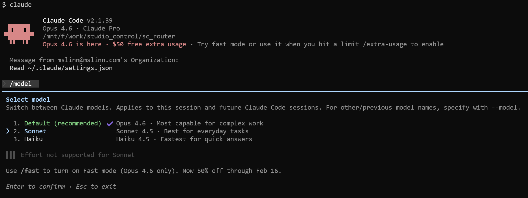Click the "Esc to exit" hint
This screenshot has height=198, width=528.
pos(96,187)
